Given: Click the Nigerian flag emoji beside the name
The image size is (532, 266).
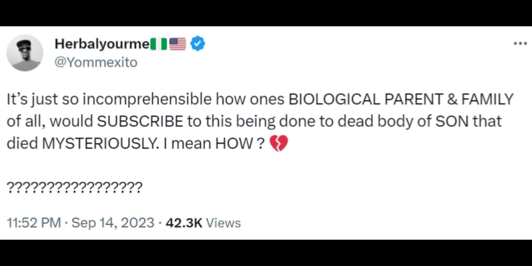Looking at the screenshot, I should (159, 44).
